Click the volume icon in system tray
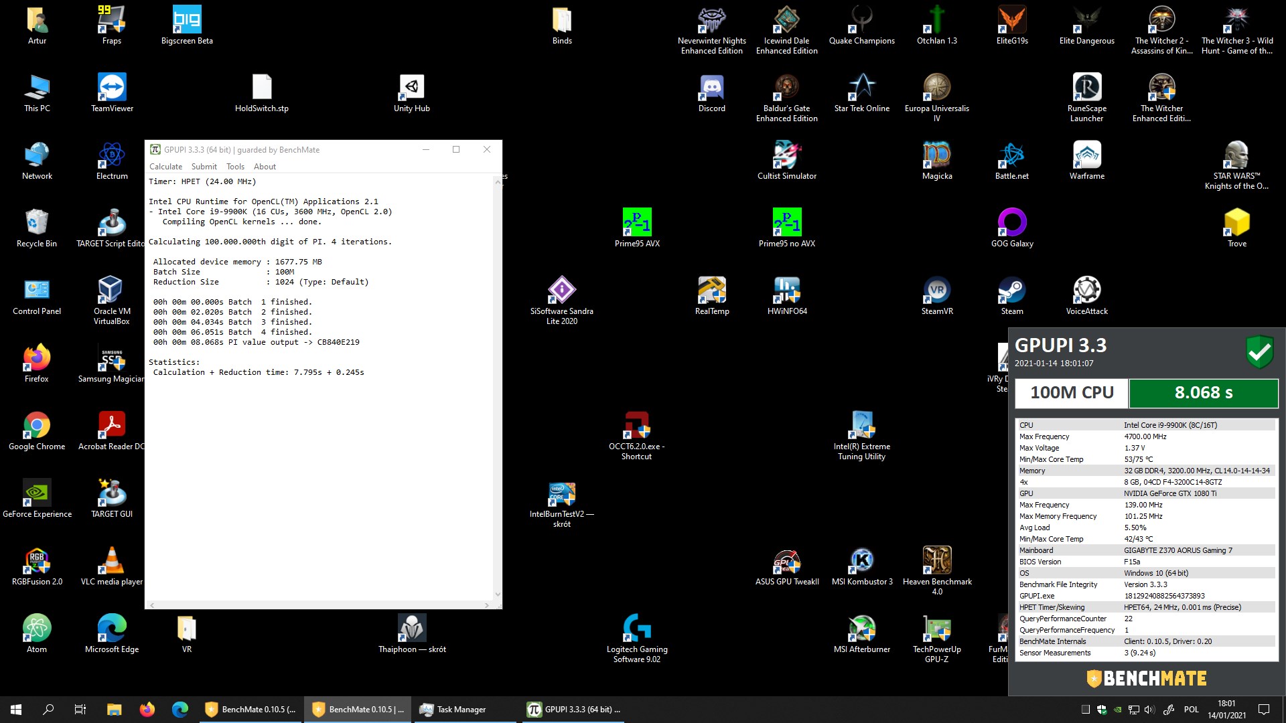The image size is (1286, 723). pyautogui.click(x=1149, y=710)
